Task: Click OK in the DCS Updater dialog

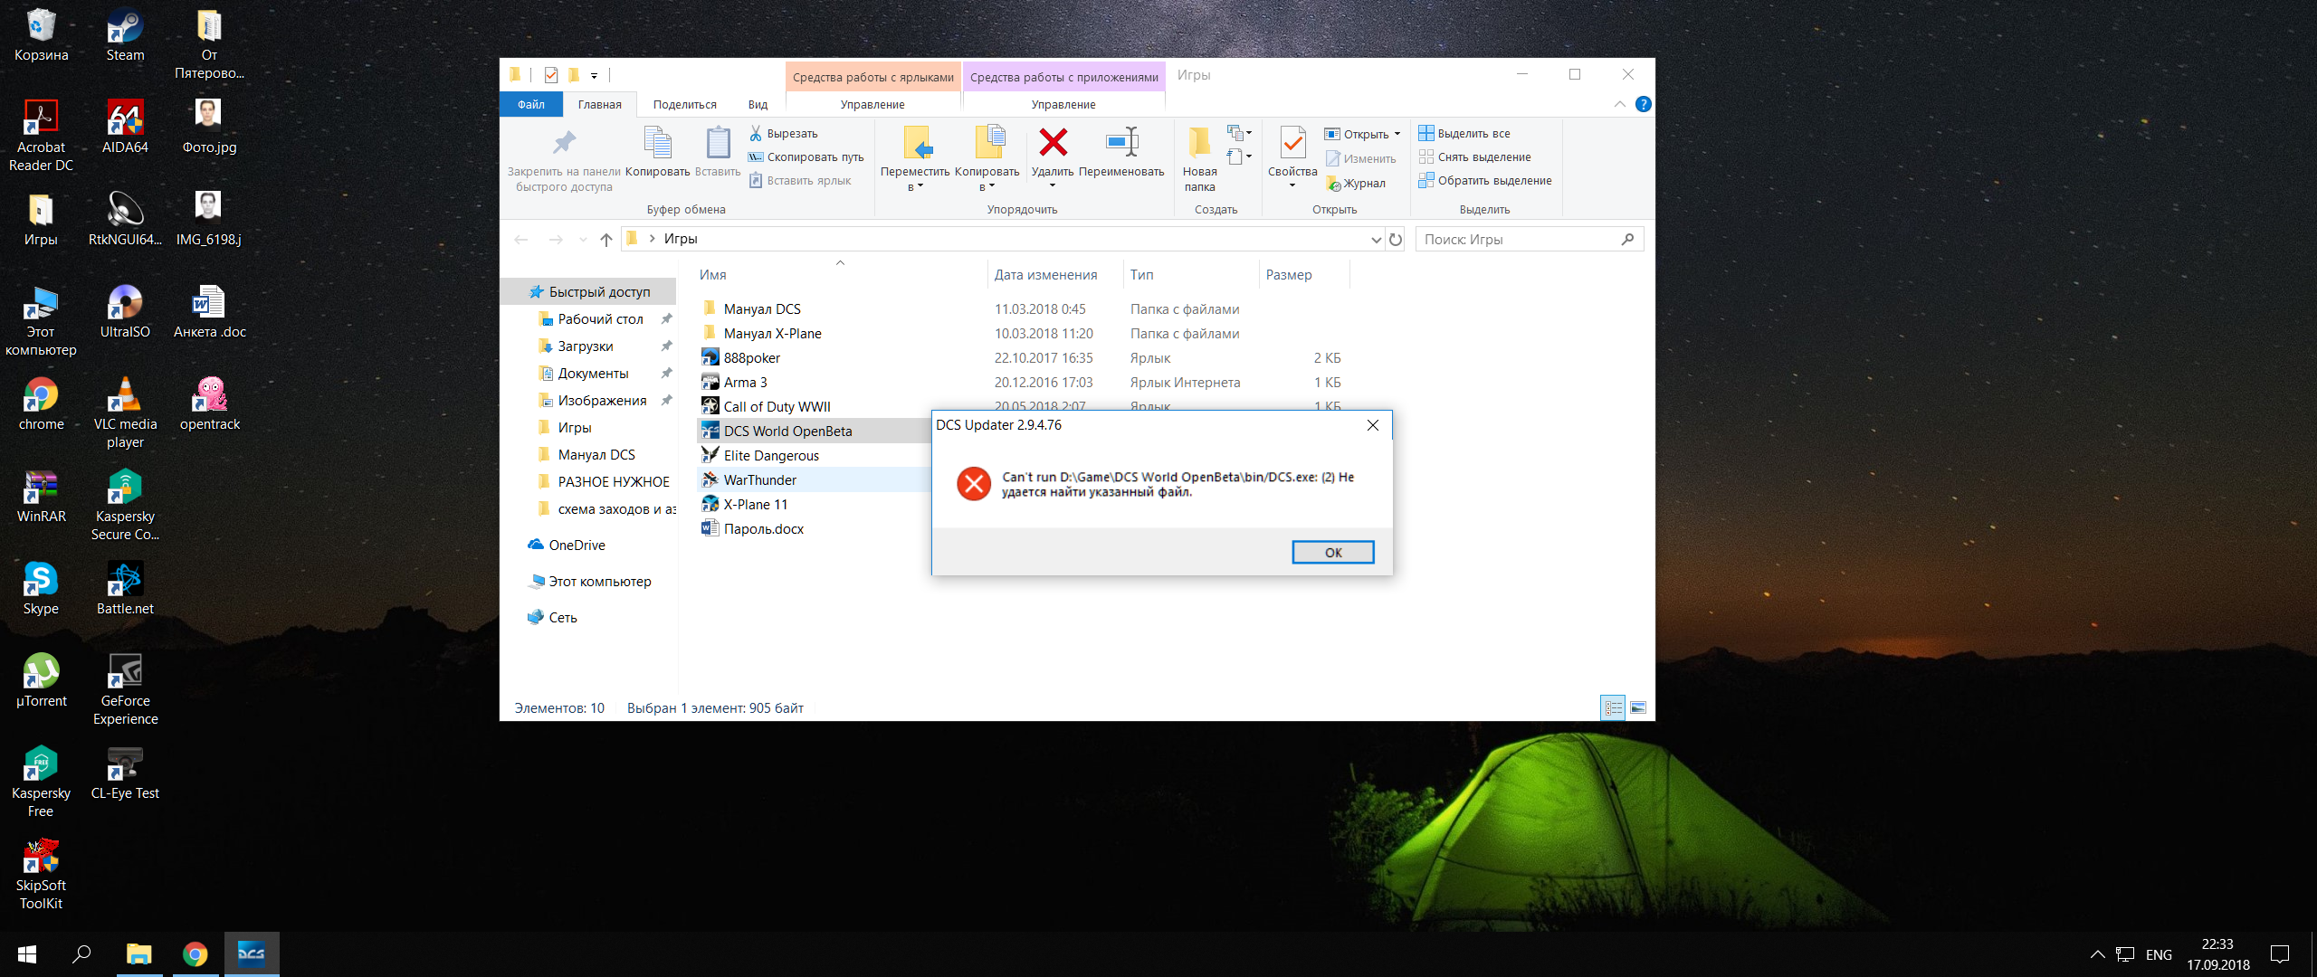Action: (1332, 552)
